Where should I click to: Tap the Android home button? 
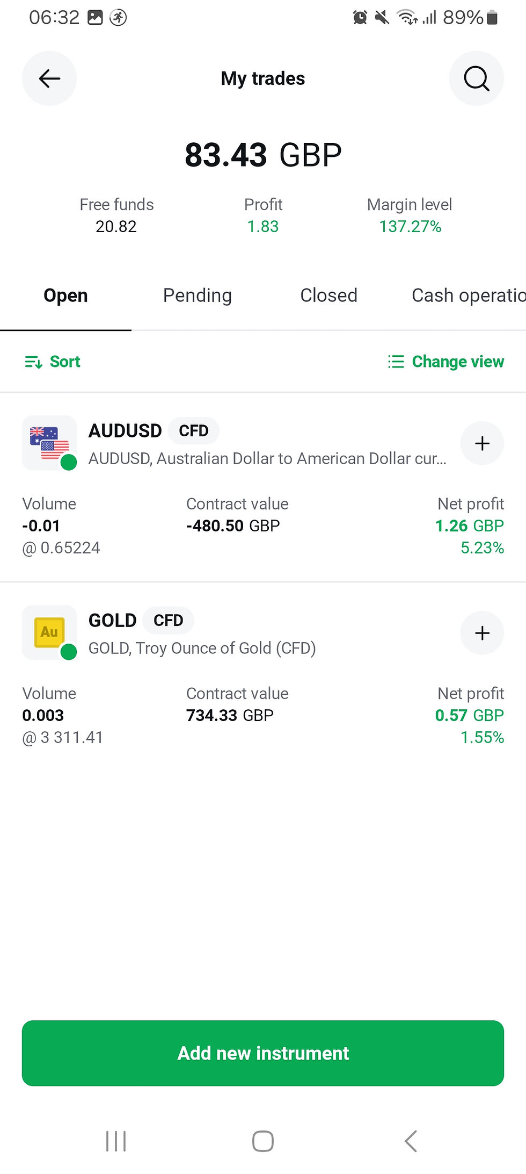[263, 1141]
